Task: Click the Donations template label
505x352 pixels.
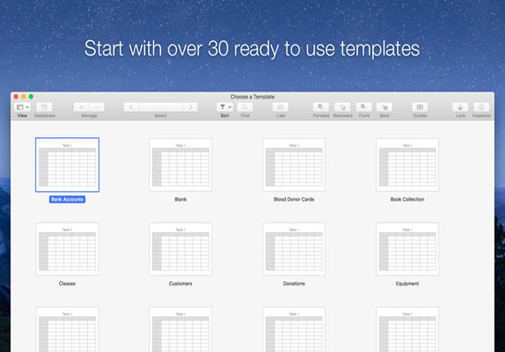Action: (294, 283)
